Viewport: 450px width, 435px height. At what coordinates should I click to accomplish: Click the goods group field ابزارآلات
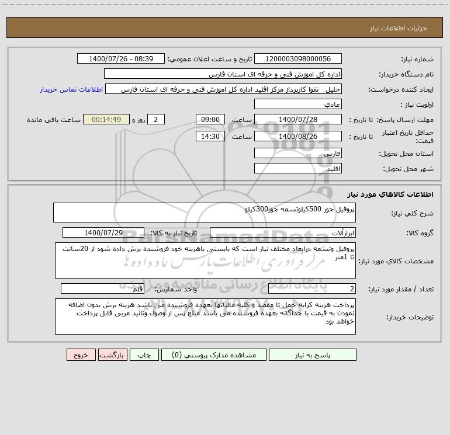click(283, 232)
